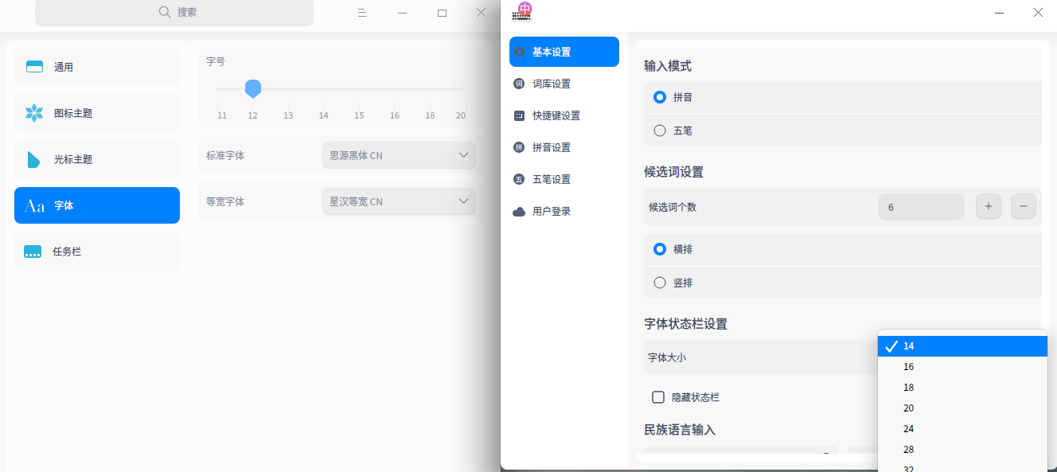The height and width of the screenshot is (472, 1057).
Task: Open the 标准字体 dropdown
Action: point(398,155)
